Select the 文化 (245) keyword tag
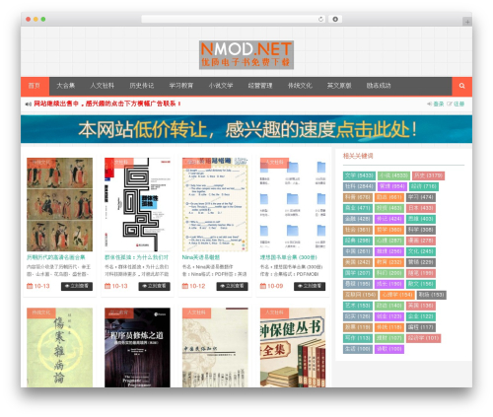493x417 pixels. [421, 251]
